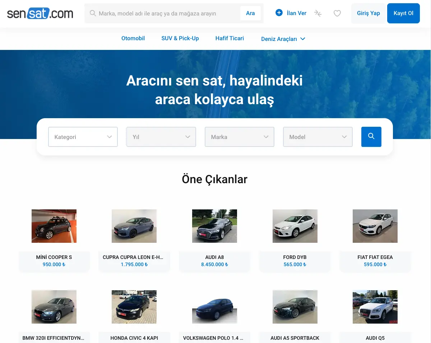Open favorites via the heart icon
Image resolution: width=431 pixels, height=343 pixels.
(337, 13)
